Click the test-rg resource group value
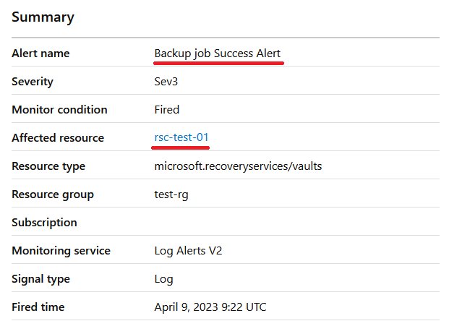Viewport: 449px width, 321px height. tap(171, 194)
